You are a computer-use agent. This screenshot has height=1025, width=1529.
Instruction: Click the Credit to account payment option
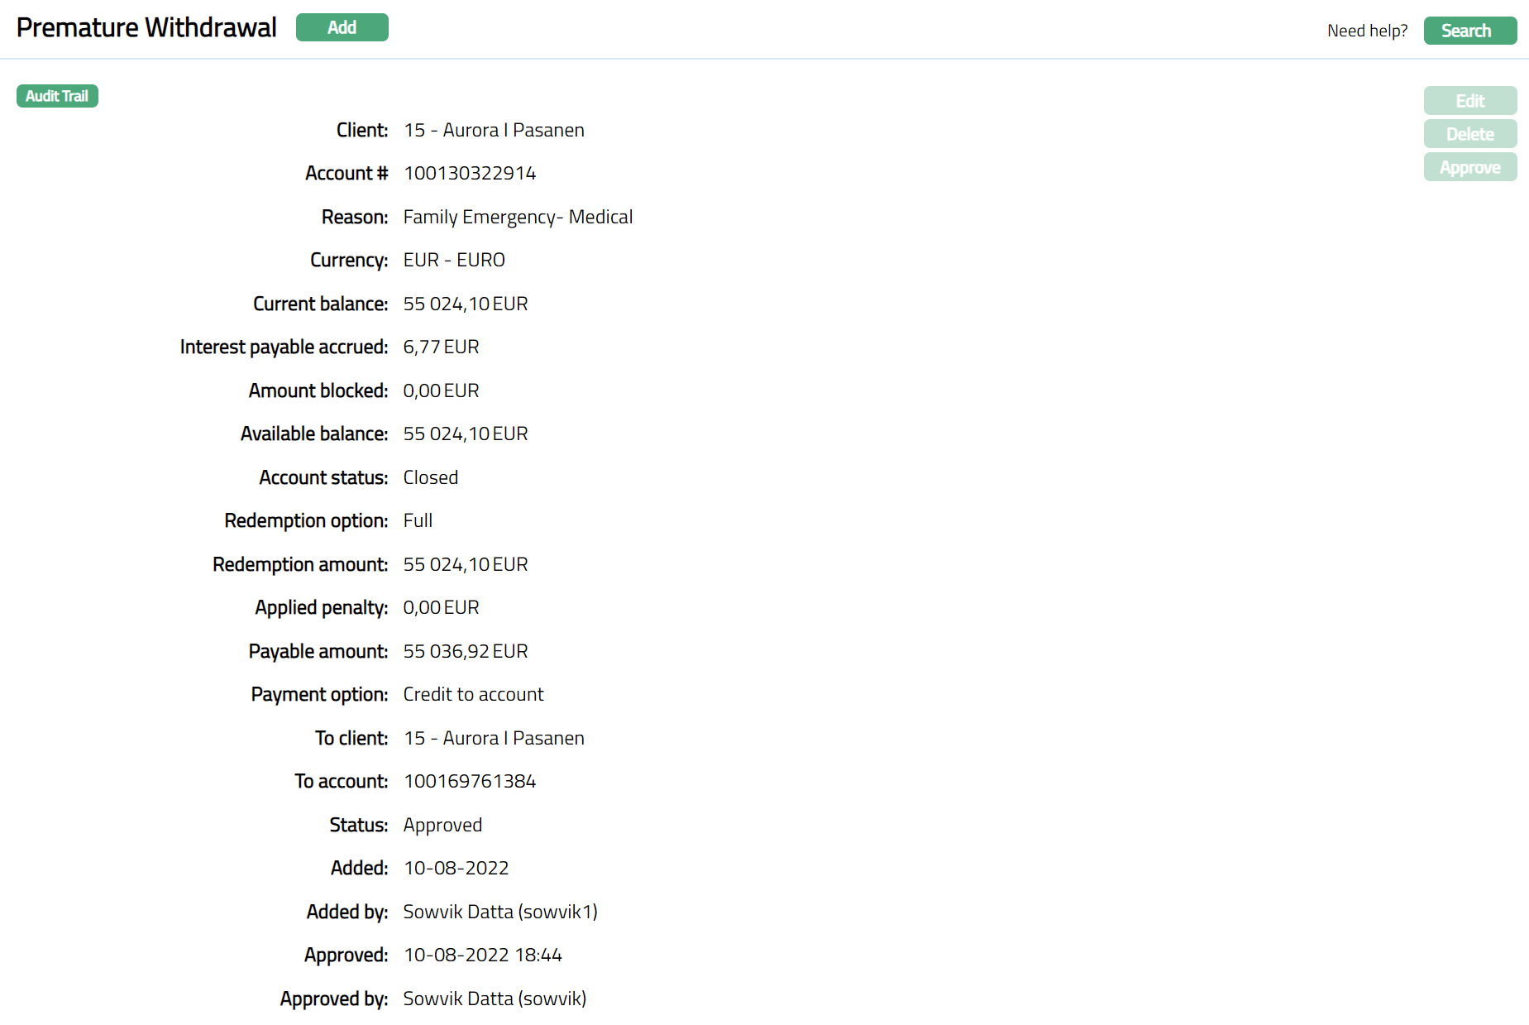tap(473, 694)
